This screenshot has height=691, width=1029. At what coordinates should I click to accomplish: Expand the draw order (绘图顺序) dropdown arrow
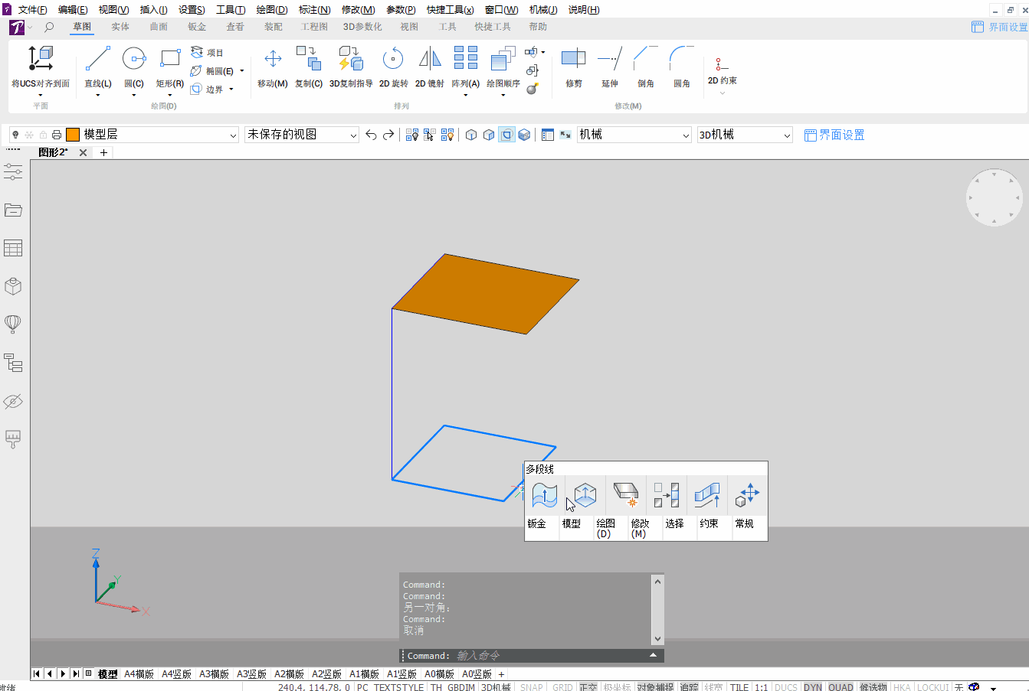point(503,95)
